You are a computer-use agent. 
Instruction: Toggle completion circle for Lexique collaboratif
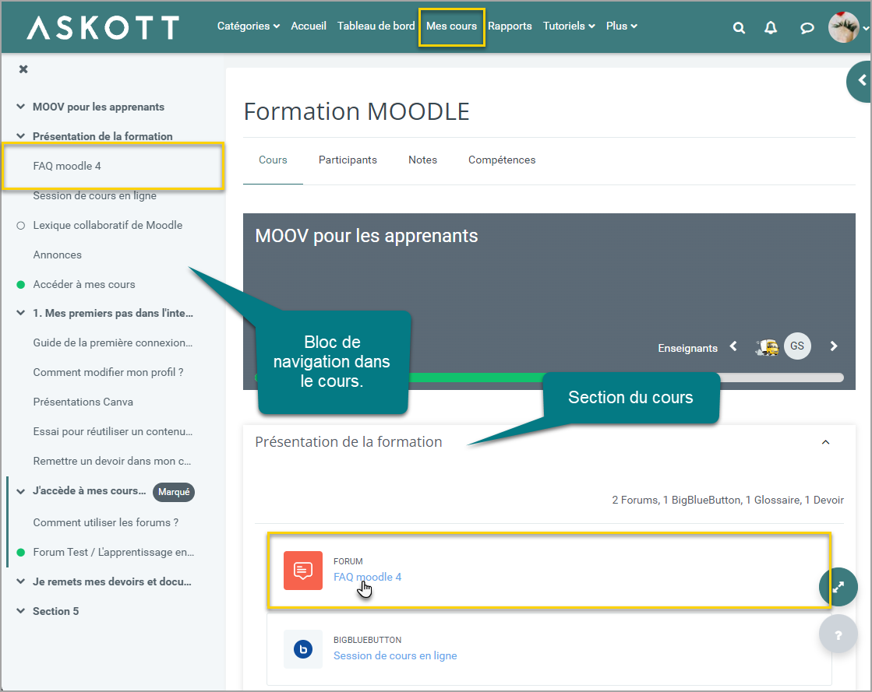(21, 226)
